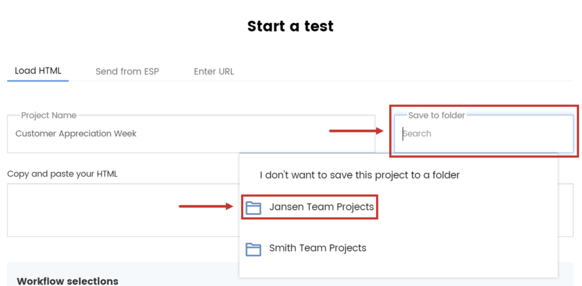
Task: Click the Customer Appreciation Week text
Action: click(76, 134)
